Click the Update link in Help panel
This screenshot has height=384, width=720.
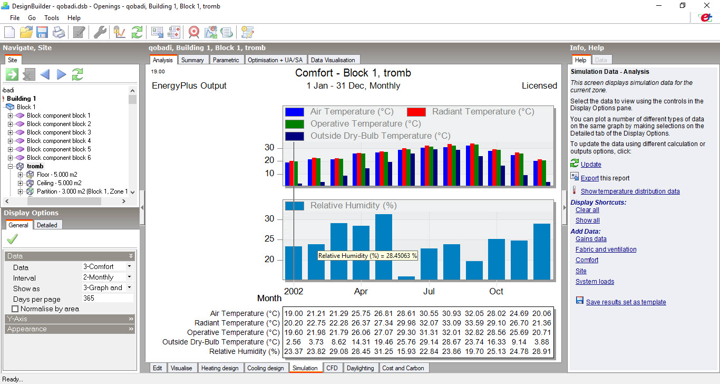point(591,165)
